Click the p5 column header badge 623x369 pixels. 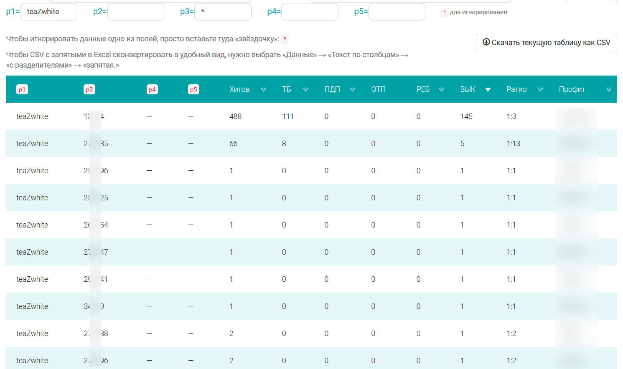click(x=193, y=89)
